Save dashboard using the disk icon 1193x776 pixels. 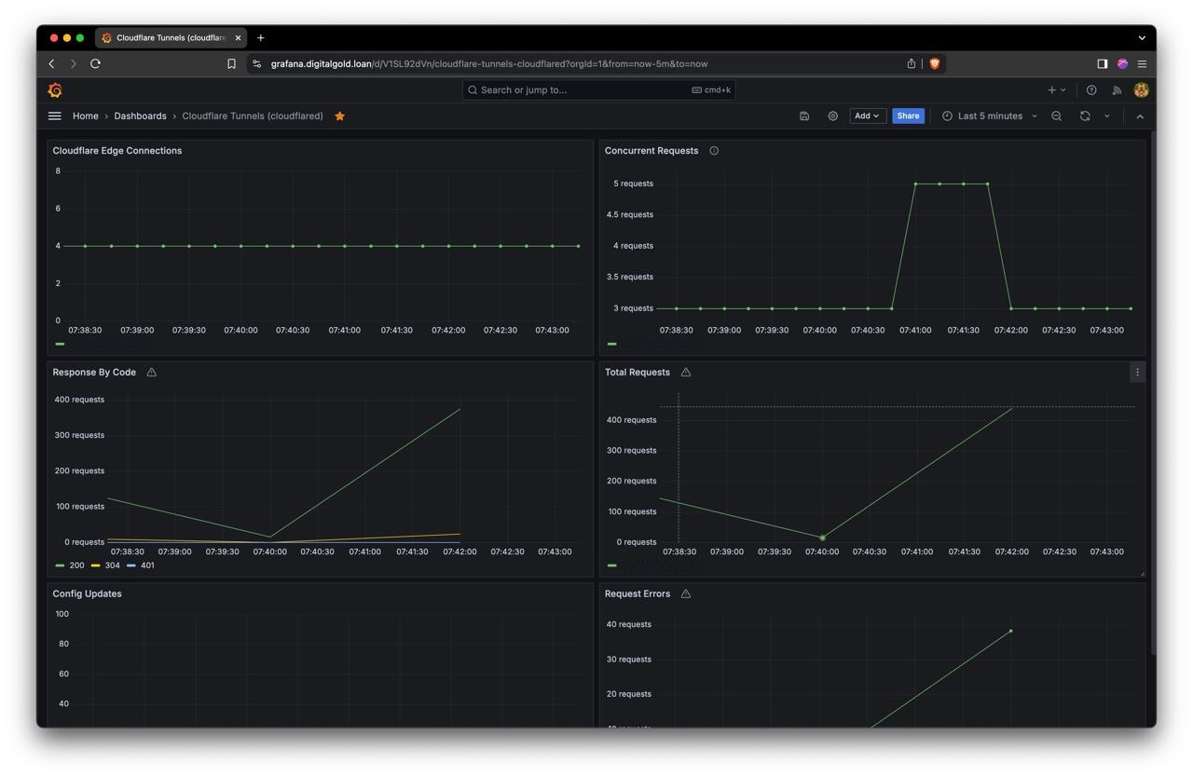click(804, 116)
